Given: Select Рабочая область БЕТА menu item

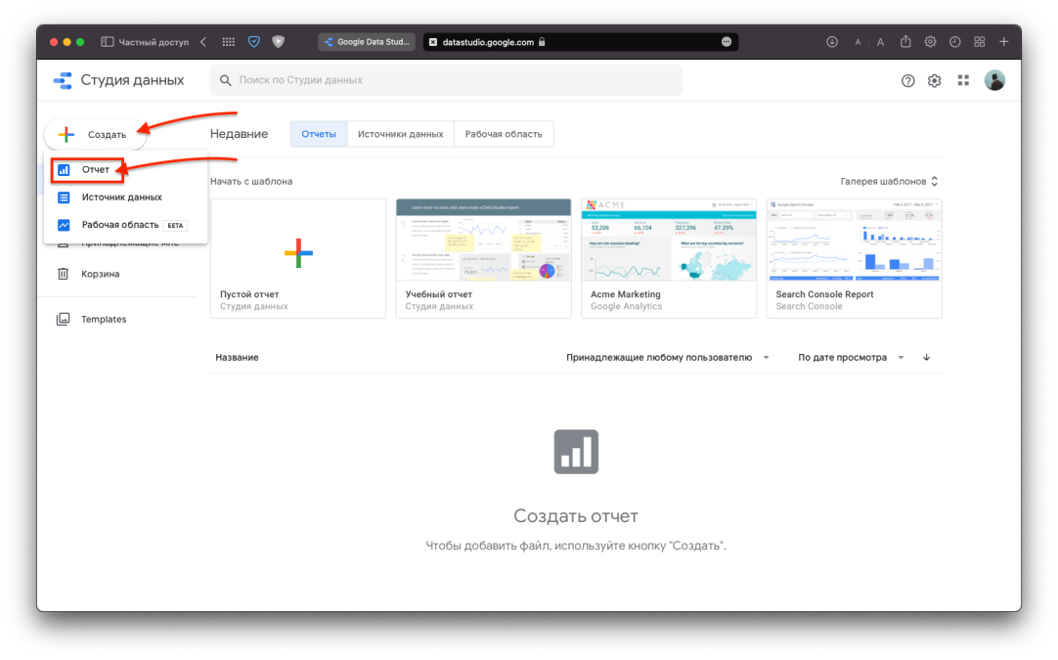Looking at the screenshot, I should tap(125, 225).
